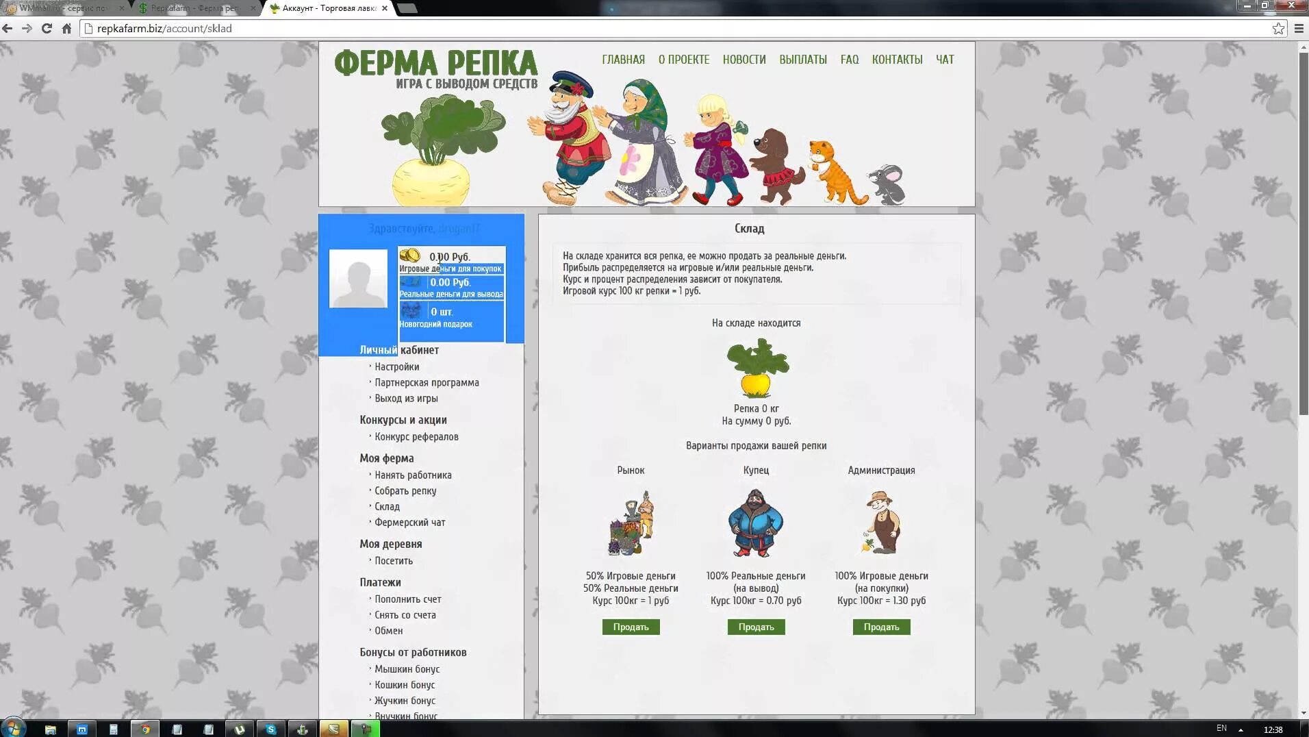Open the browser home page icon
The image size is (1309, 737).
click(66, 28)
